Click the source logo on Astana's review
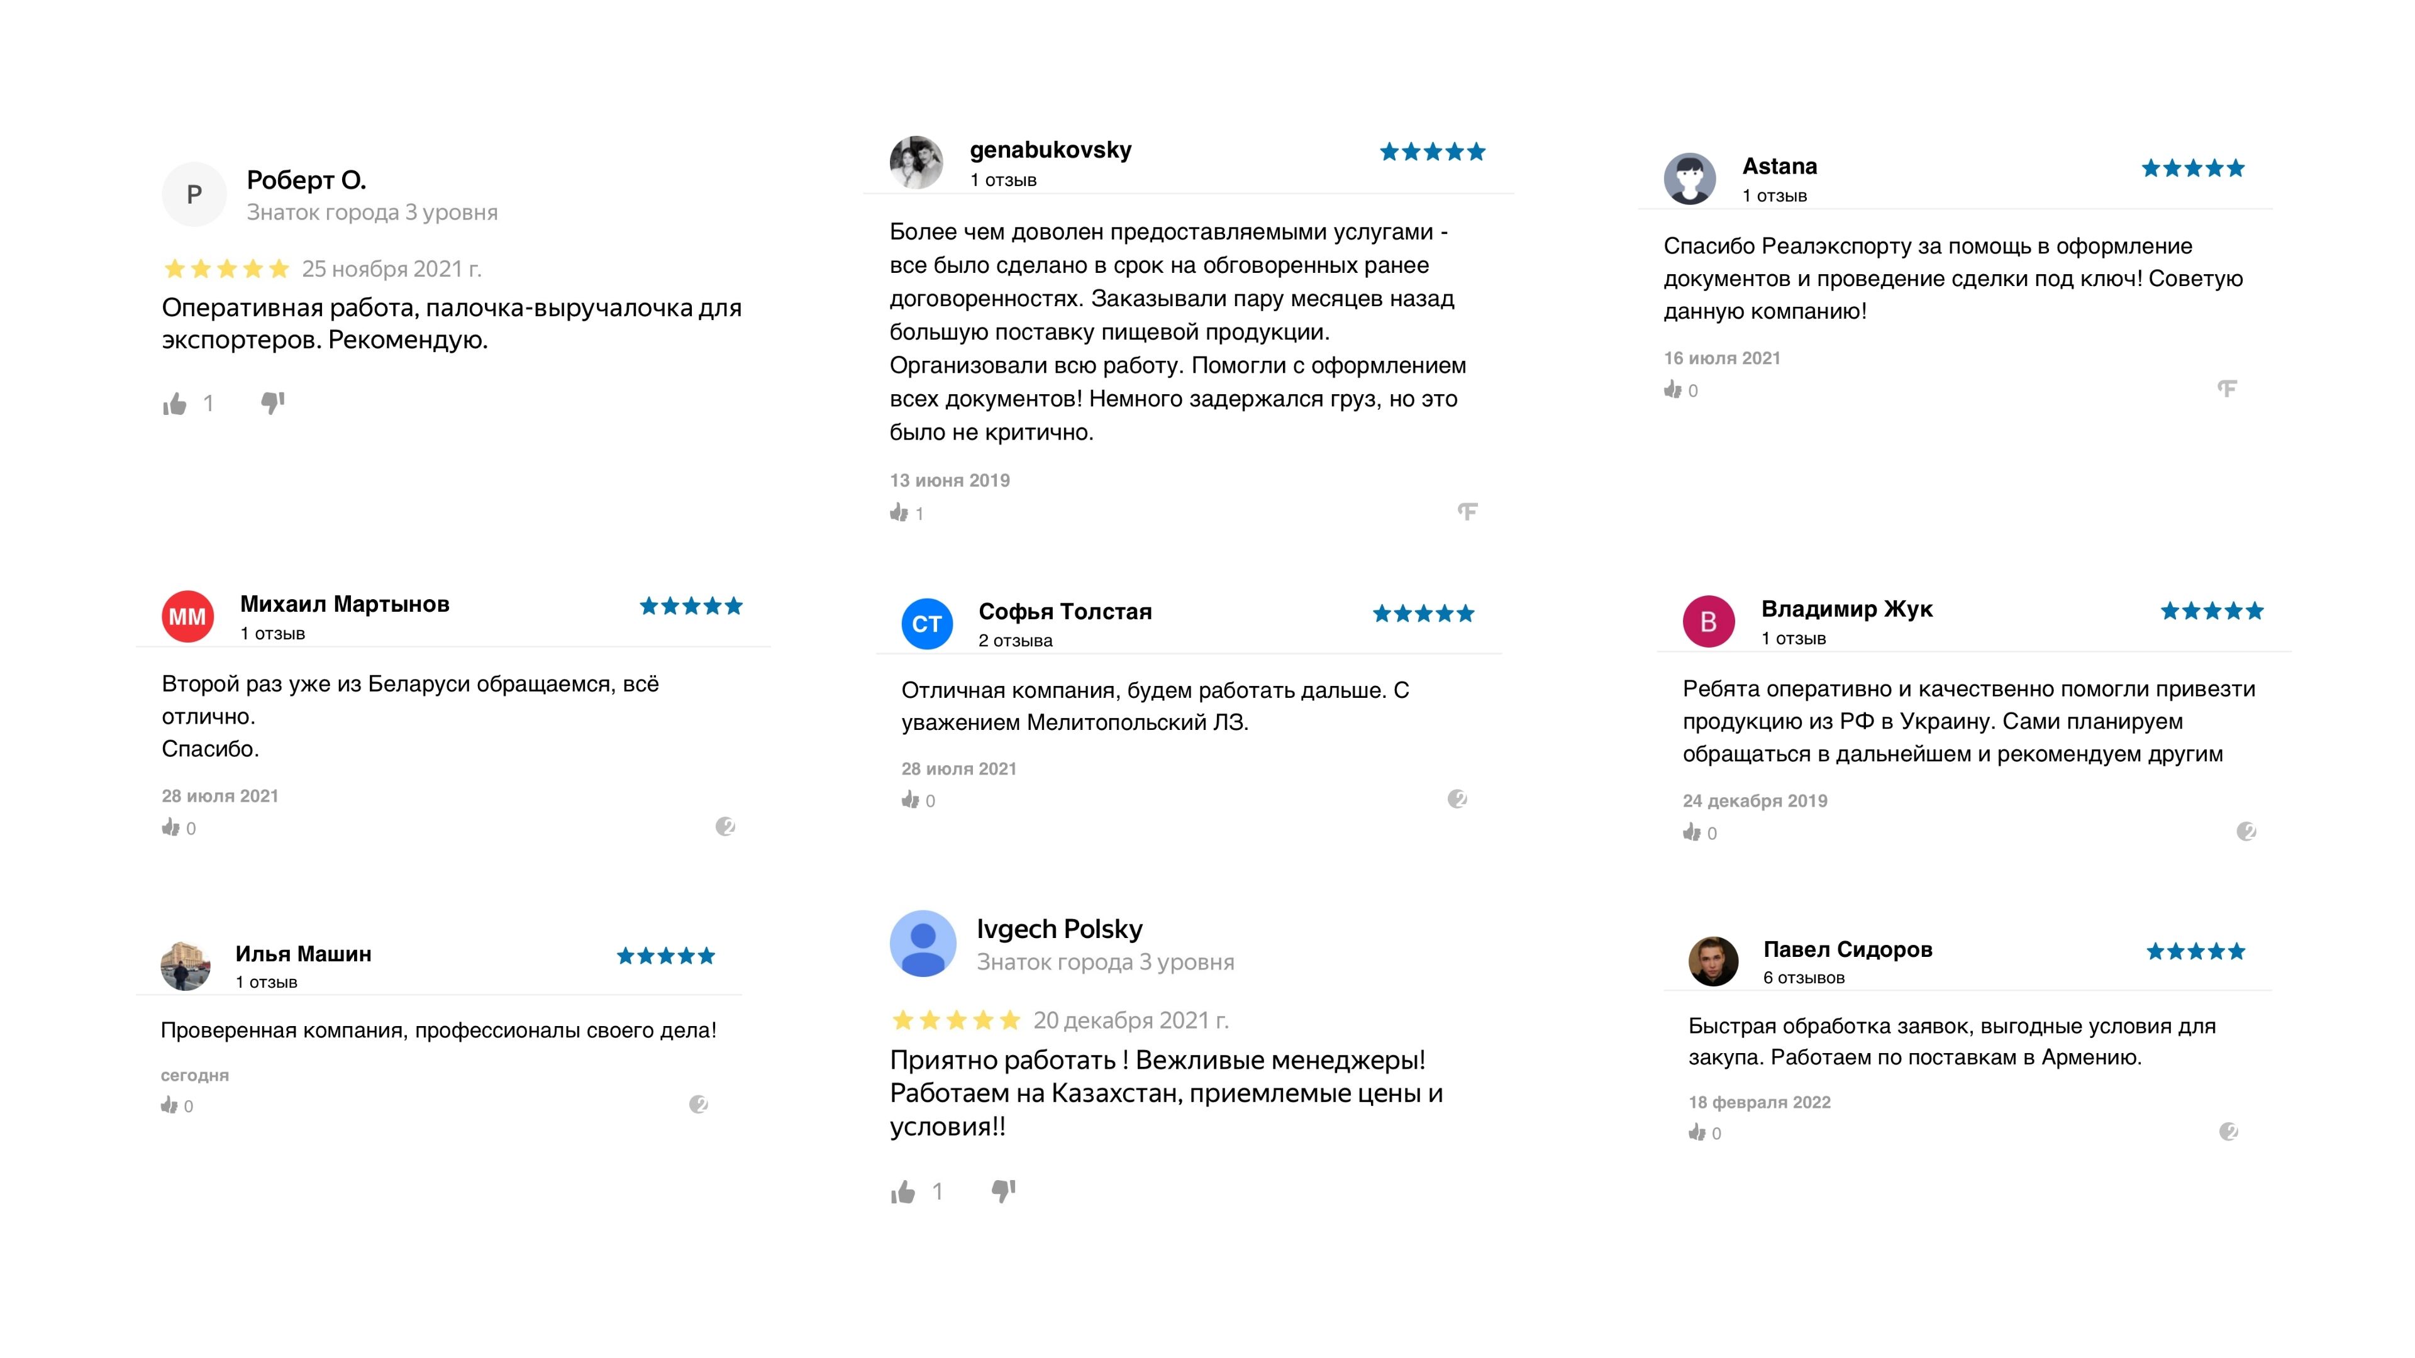This screenshot has width=2415, height=1358. (2226, 388)
